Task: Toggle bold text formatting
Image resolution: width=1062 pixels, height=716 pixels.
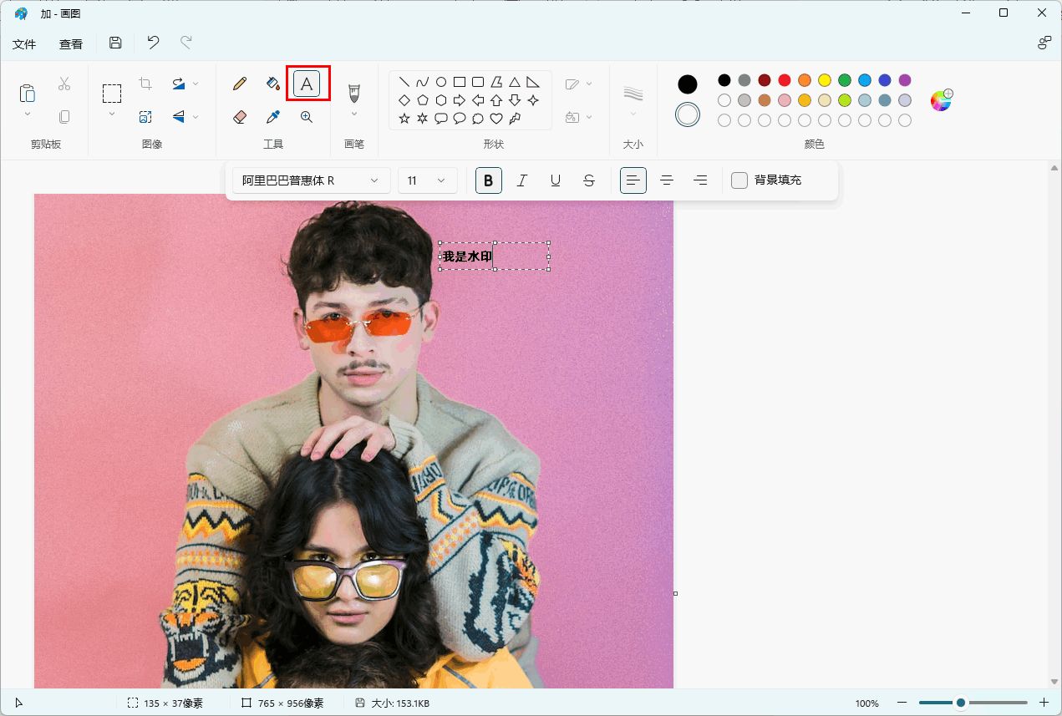Action: point(489,180)
